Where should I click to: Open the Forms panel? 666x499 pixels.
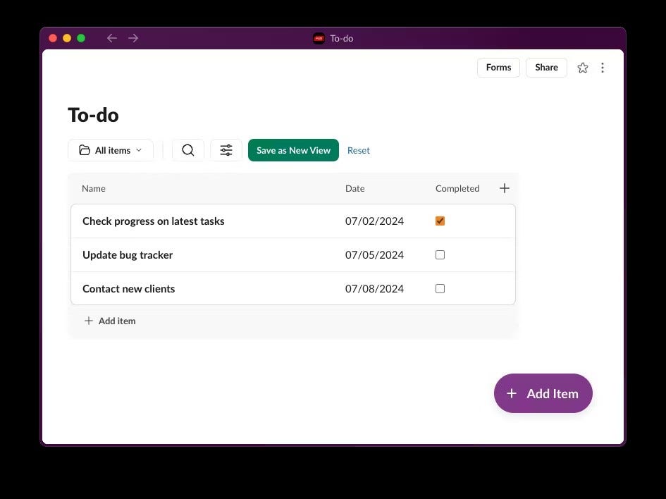click(x=498, y=67)
